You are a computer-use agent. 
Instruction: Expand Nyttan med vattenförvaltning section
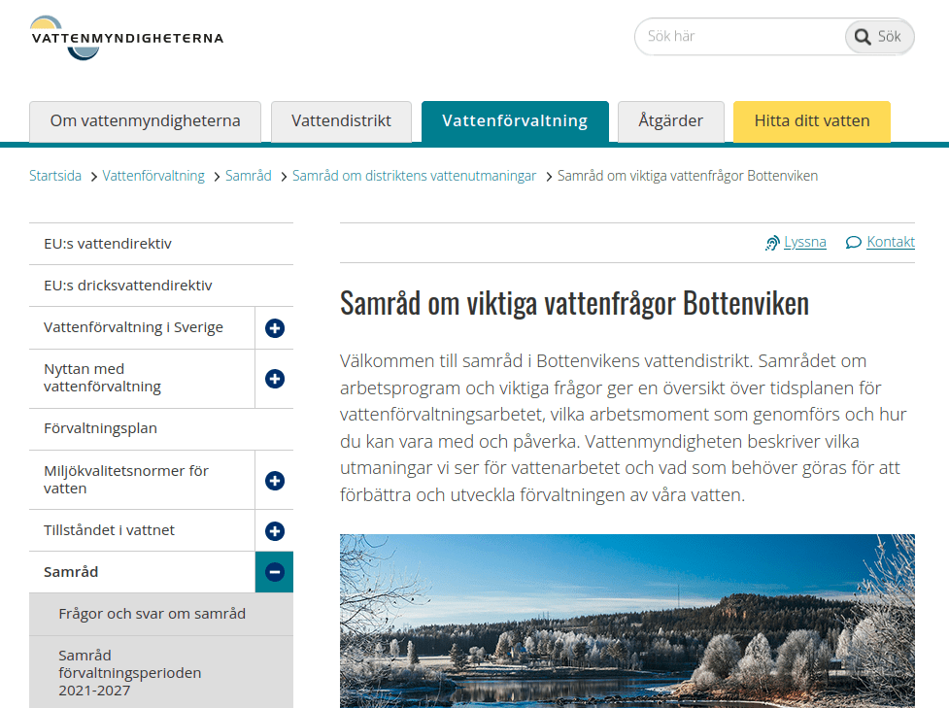pos(275,379)
